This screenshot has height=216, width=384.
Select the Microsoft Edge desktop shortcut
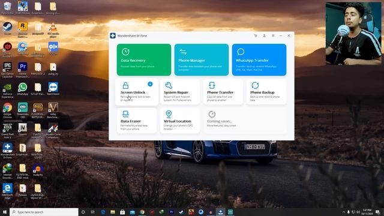pyautogui.click(x=8, y=191)
